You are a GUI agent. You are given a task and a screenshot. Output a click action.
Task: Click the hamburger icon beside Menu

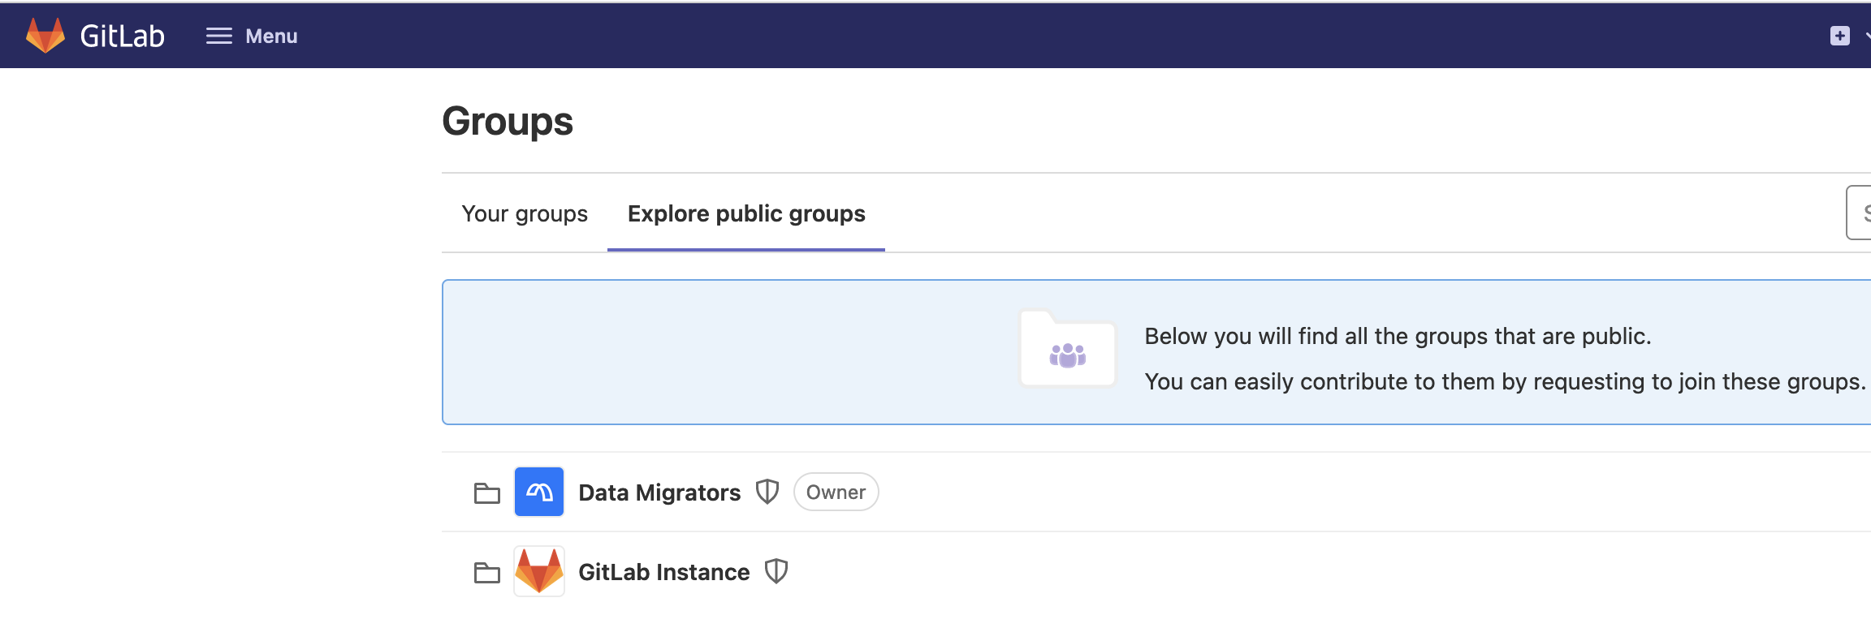[x=218, y=36]
